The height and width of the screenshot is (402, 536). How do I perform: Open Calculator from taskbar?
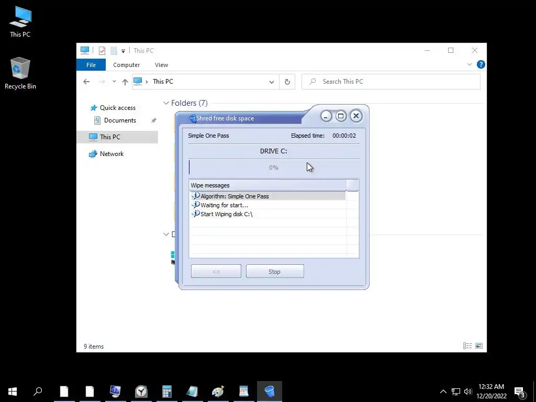(x=167, y=392)
